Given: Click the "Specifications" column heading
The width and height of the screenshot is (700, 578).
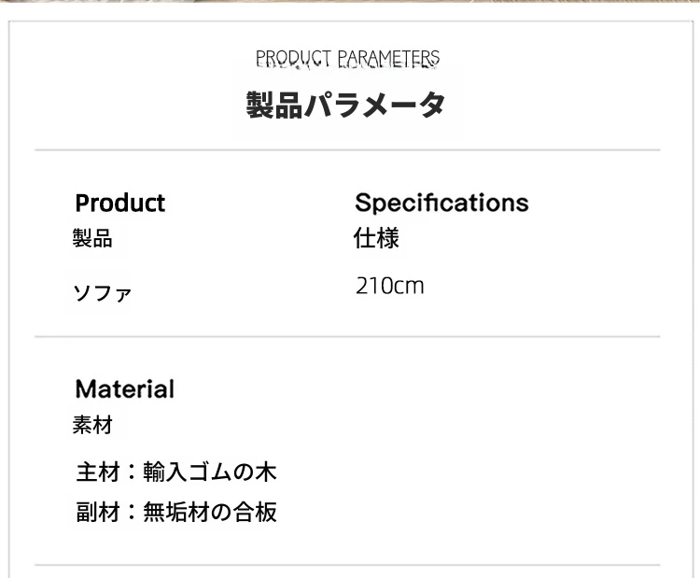Looking at the screenshot, I should coord(441,203).
